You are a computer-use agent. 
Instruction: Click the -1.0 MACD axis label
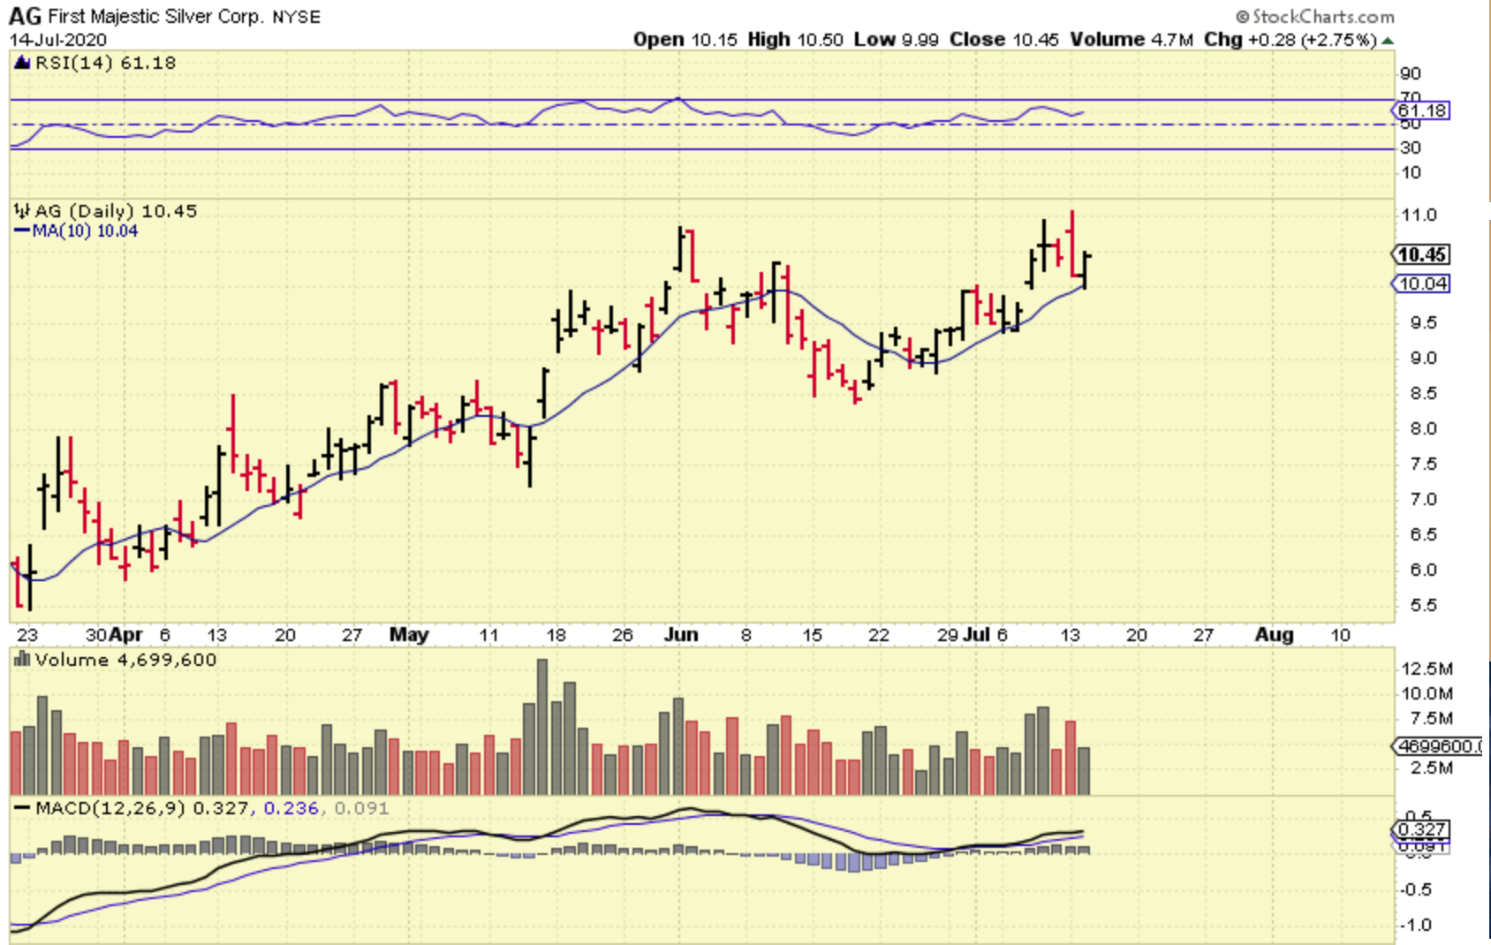coord(1417,925)
